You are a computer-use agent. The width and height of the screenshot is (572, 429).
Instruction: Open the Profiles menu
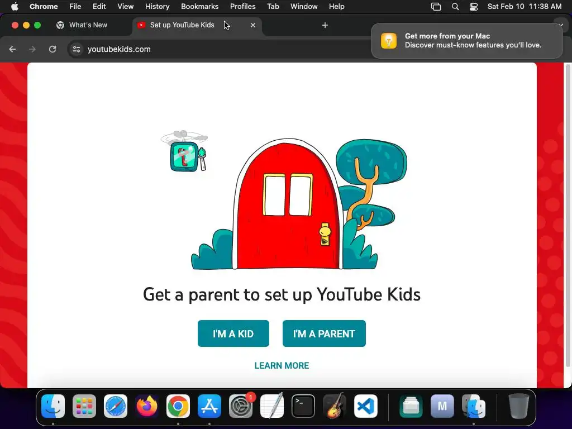[x=242, y=6]
